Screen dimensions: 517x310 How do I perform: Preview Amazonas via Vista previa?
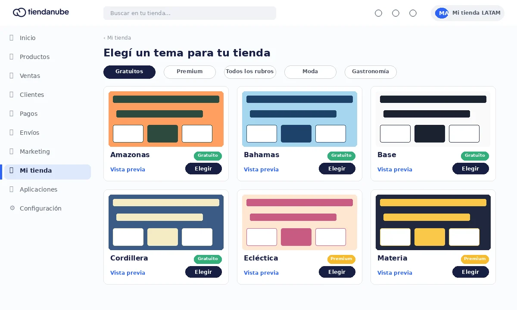coord(128,170)
